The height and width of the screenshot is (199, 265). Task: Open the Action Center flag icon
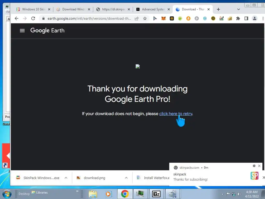228,194
